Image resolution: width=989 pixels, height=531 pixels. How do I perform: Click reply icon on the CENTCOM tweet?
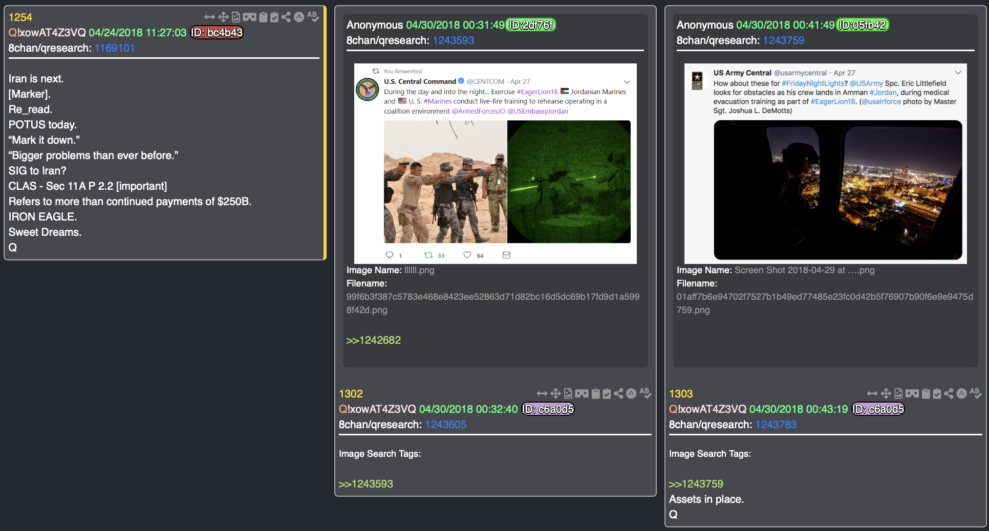(x=390, y=255)
